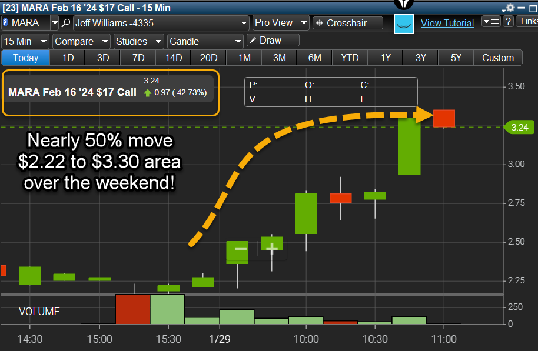Click the 2.25 price axis label
Screen dimensions: 538x351
tap(516, 280)
